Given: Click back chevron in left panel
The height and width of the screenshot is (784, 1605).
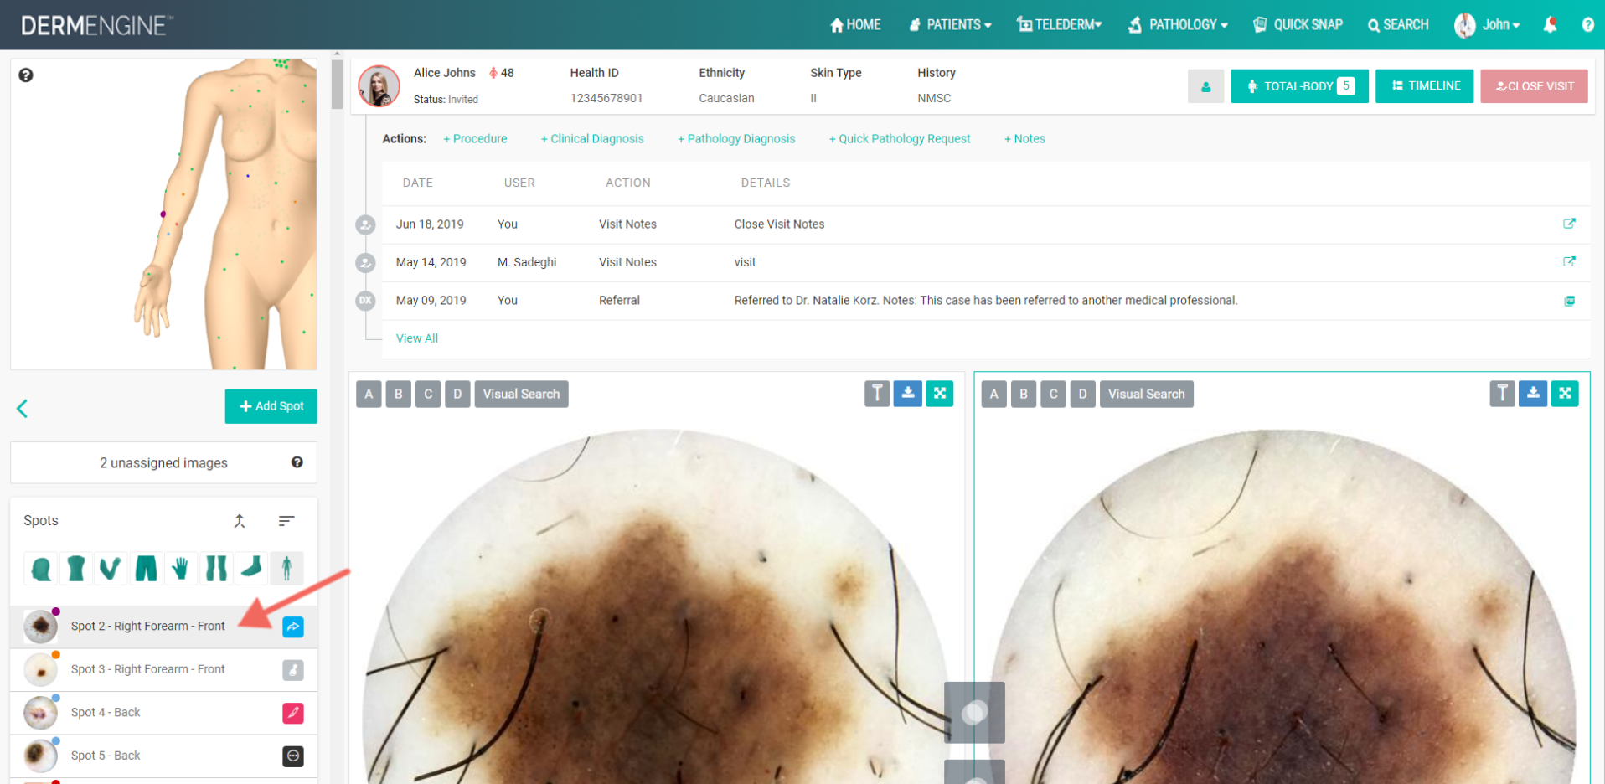Looking at the screenshot, I should (23, 409).
